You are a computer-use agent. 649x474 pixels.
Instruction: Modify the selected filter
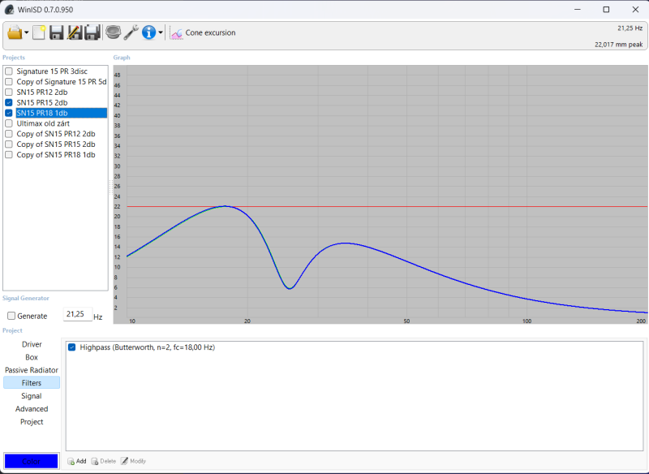coord(133,461)
